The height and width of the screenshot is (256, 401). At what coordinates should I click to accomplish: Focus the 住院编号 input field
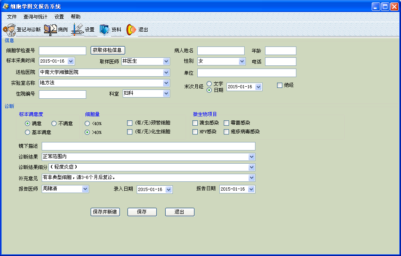click(x=63, y=94)
